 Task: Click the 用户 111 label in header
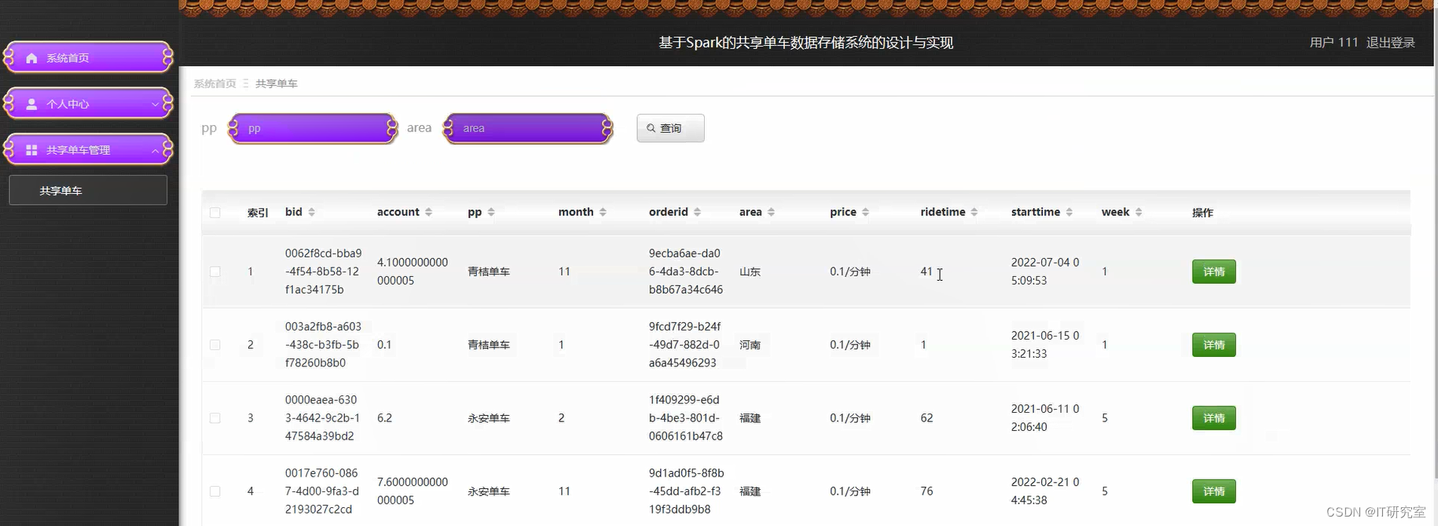[x=1333, y=42]
